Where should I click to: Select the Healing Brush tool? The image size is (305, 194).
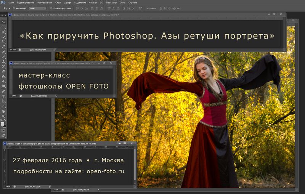point(3,52)
